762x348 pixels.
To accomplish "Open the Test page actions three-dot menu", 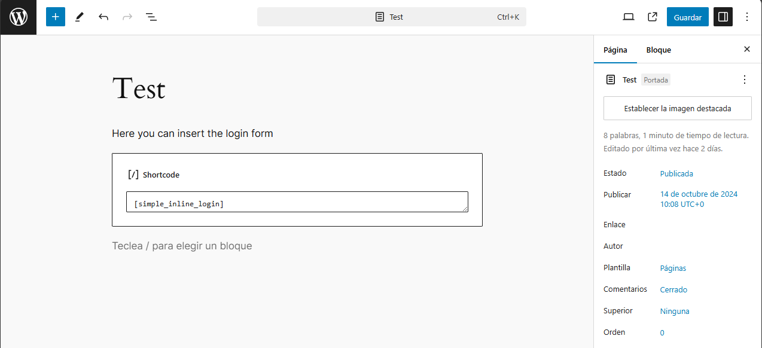I will (x=745, y=80).
